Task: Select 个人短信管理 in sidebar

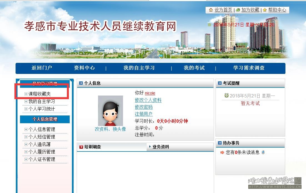Action: (41, 137)
